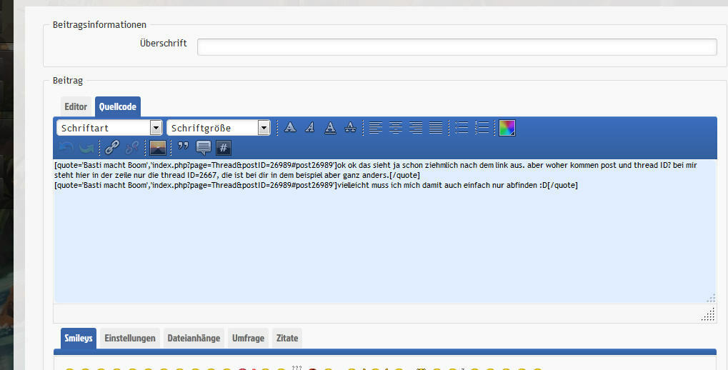
Task: Open the text color picker
Action: [x=507, y=127]
